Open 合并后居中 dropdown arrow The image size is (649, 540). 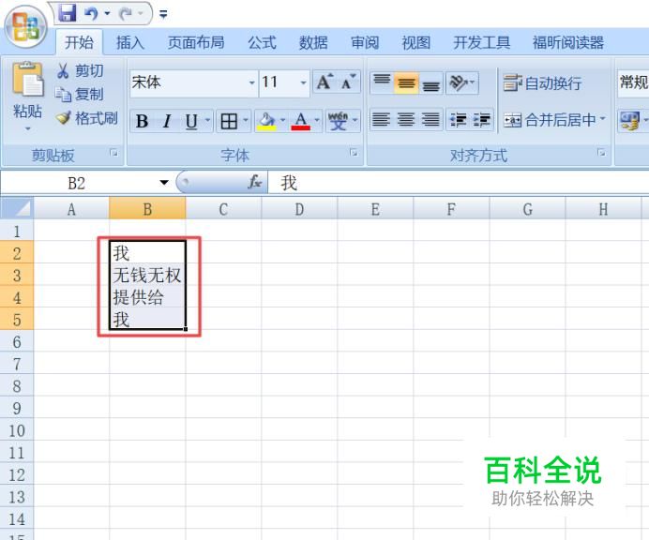coord(603,119)
